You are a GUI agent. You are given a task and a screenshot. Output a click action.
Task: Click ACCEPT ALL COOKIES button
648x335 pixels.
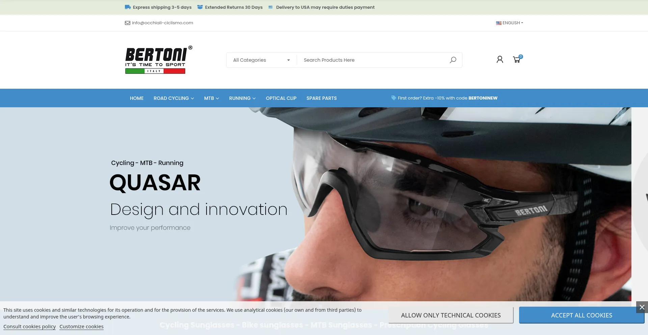tap(582, 315)
